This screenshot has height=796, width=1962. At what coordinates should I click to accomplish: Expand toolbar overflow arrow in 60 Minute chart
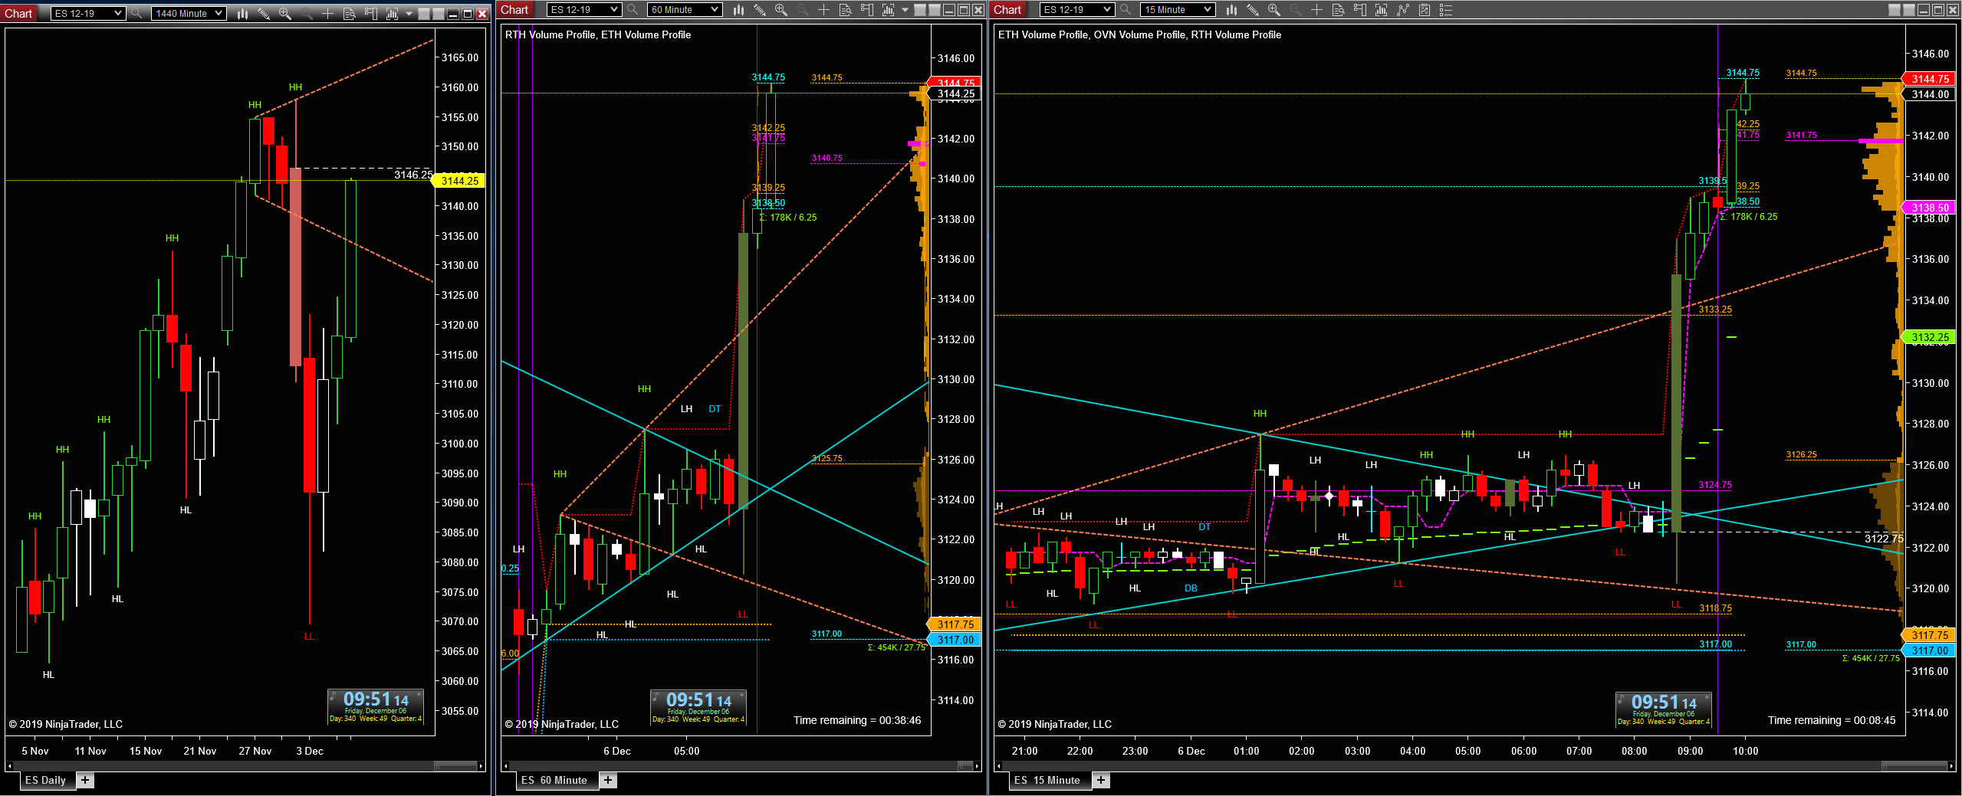[905, 10]
